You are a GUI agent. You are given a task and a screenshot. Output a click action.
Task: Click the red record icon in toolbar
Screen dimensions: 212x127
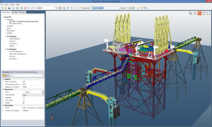click(25, 8)
